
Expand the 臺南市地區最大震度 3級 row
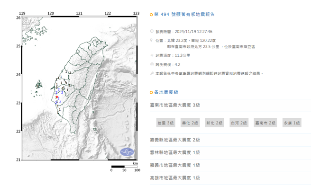point(230,105)
